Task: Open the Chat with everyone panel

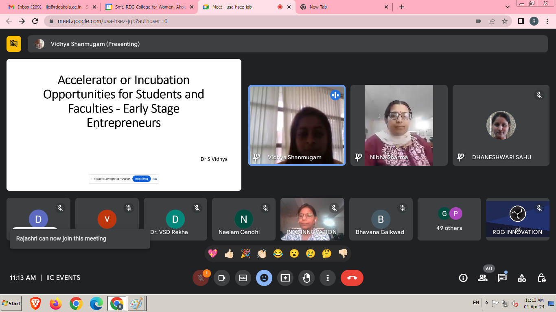Action: pyautogui.click(x=502, y=278)
